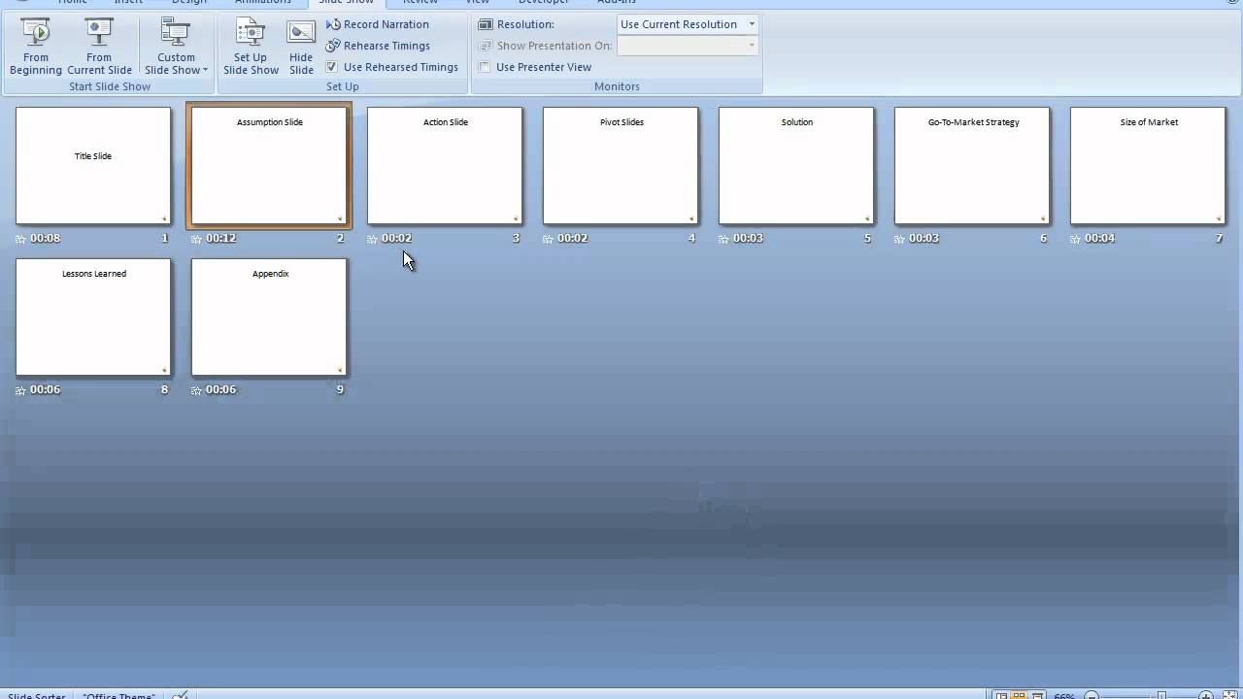Start slide show From Beginning

tap(36, 47)
